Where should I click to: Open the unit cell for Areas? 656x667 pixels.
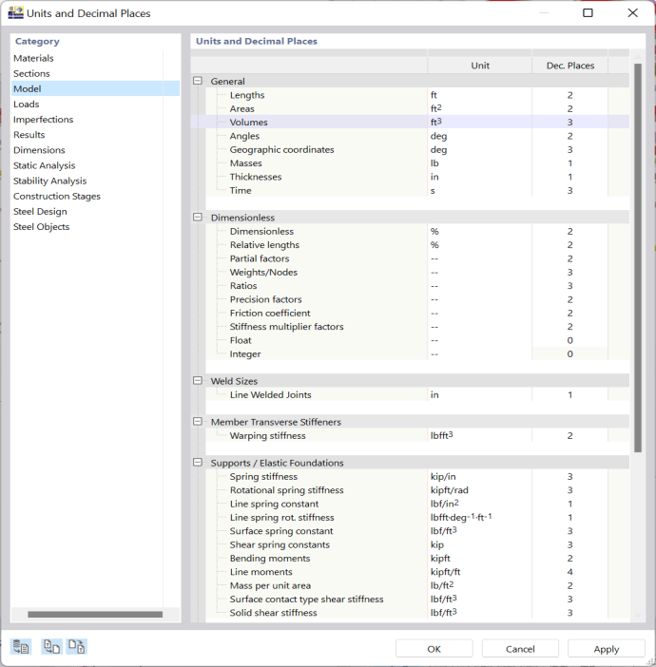479,109
